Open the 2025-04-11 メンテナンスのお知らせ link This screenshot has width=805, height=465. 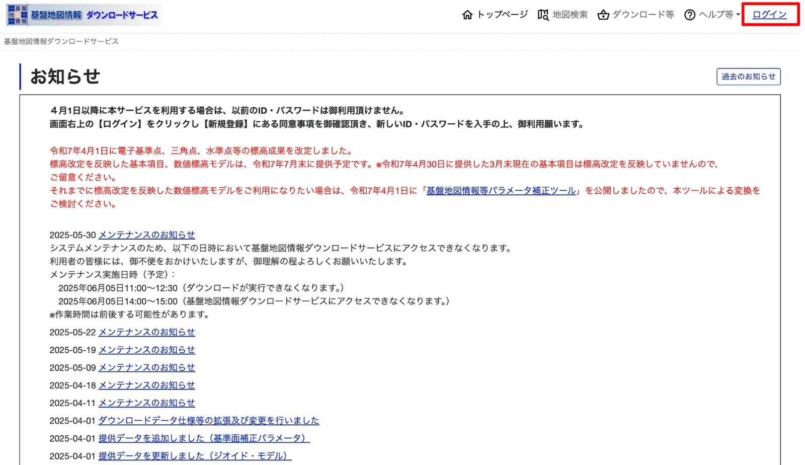pyautogui.click(x=146, y=403)
